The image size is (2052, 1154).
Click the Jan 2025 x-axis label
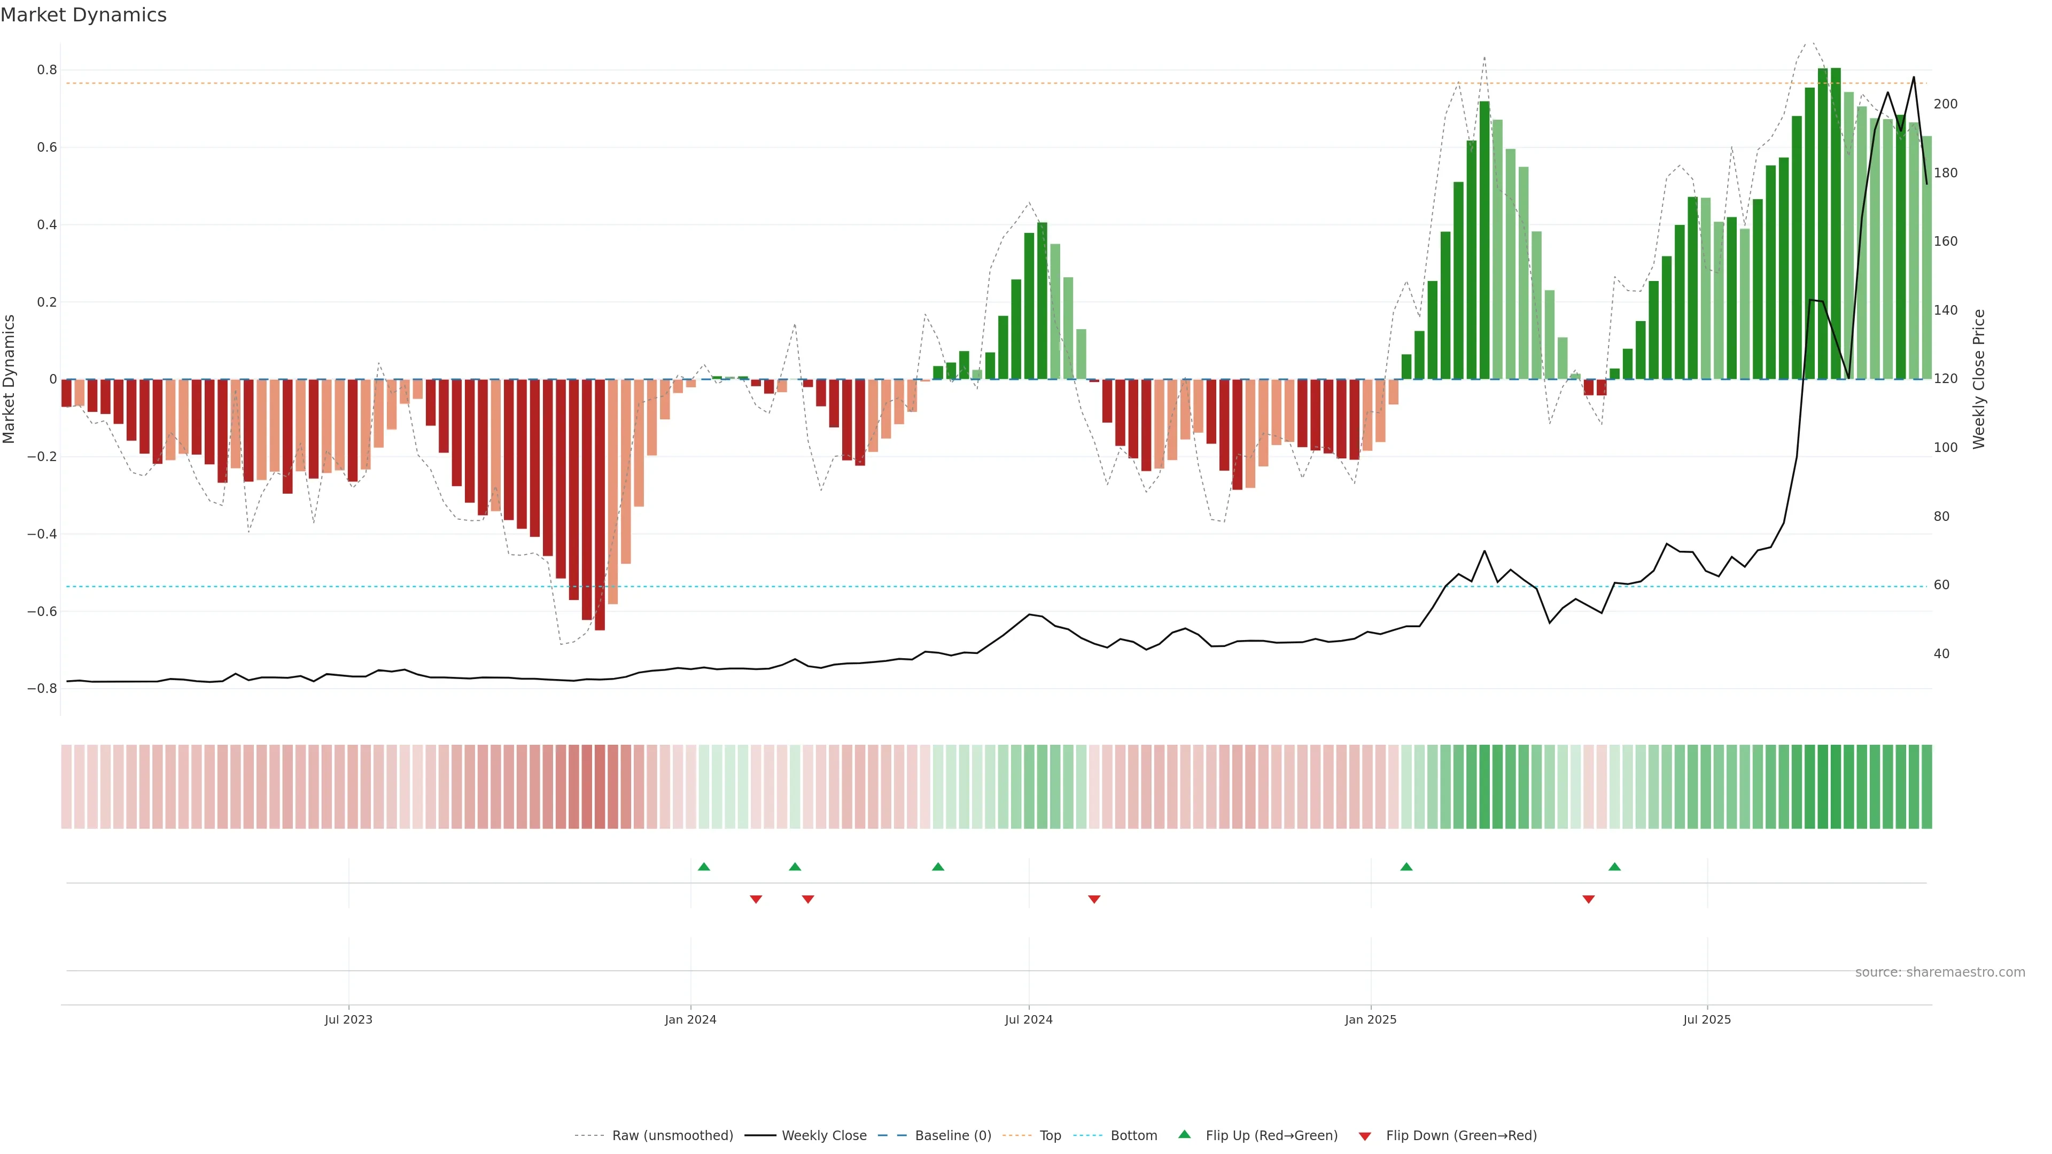click(1370, 1019)
